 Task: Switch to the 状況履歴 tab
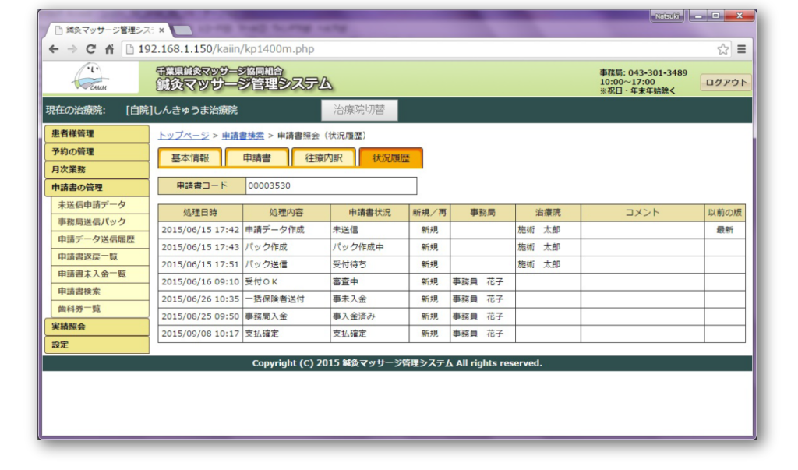(x=391, y=158)
